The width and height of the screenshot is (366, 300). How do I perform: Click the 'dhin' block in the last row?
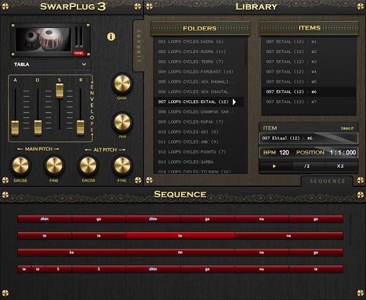pyautogui.click(x=153, y=269)
